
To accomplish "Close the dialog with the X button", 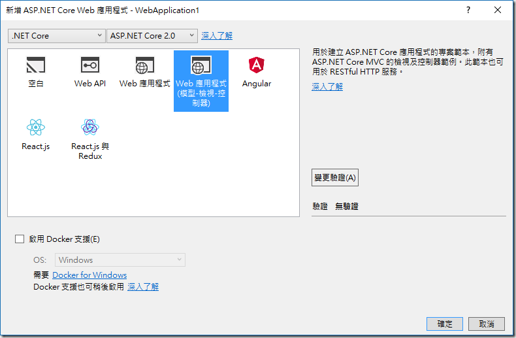I will pos(498,10).
